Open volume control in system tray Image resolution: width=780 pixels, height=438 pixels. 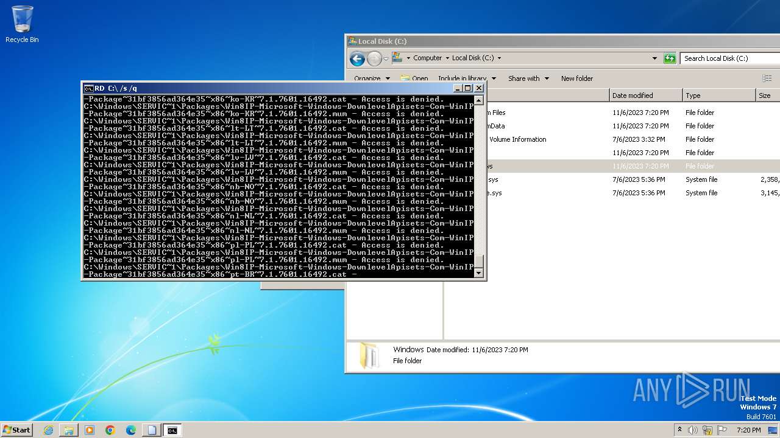(693, 430)
